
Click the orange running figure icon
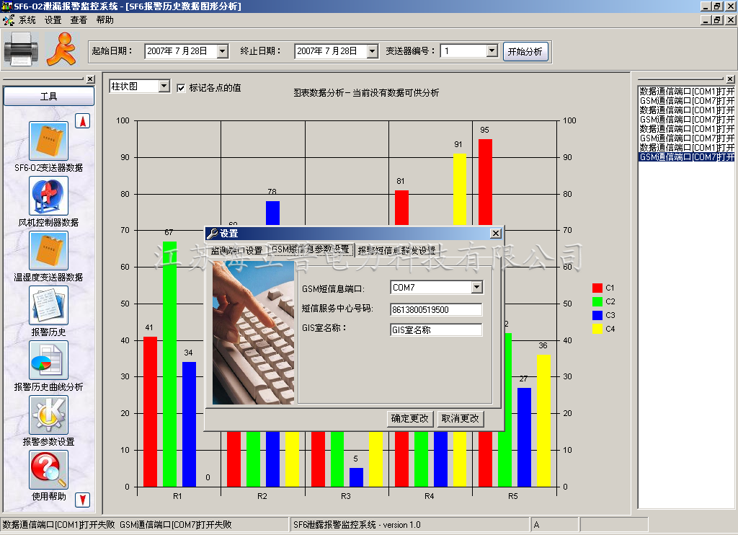coord(61,50)
